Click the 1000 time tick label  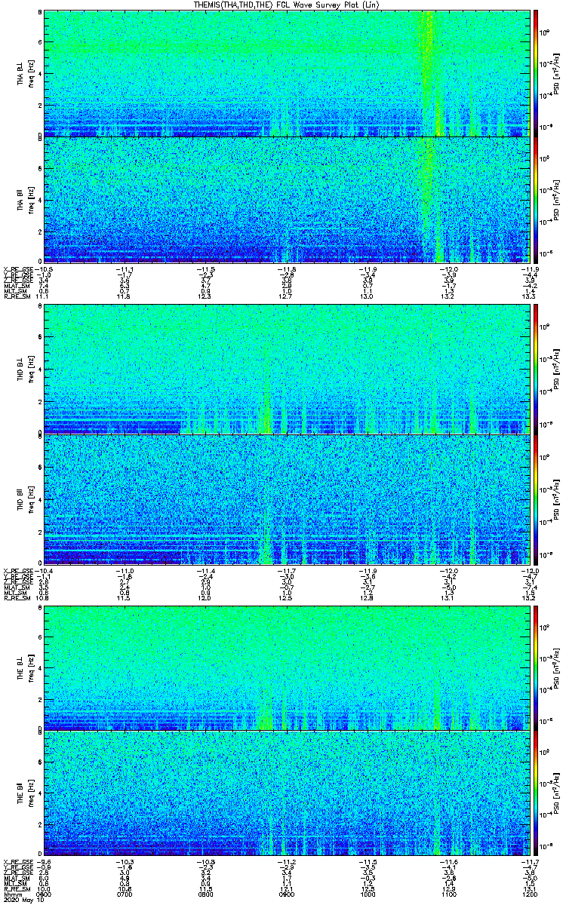click(x=367, y=894)
